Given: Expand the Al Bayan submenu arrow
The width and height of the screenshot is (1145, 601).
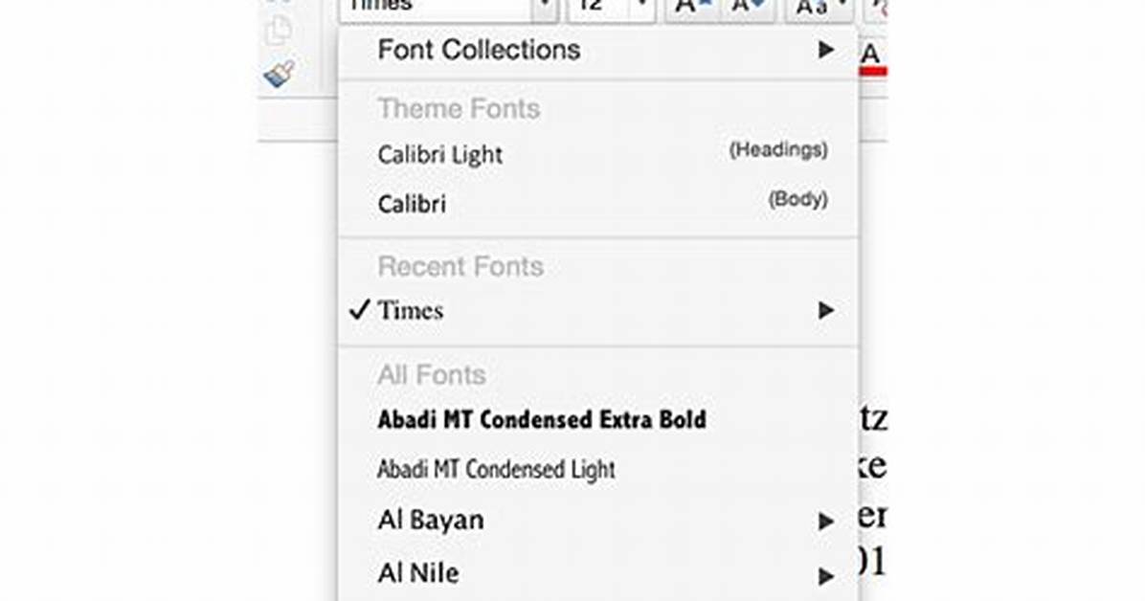Looking at the screenshot, I should 826,521.
